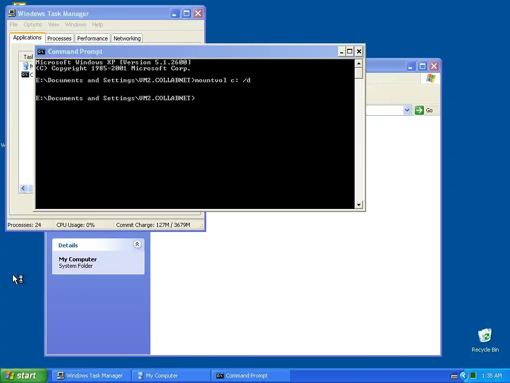Select the My Computer task icon in Task Manager

pos(25,66)
